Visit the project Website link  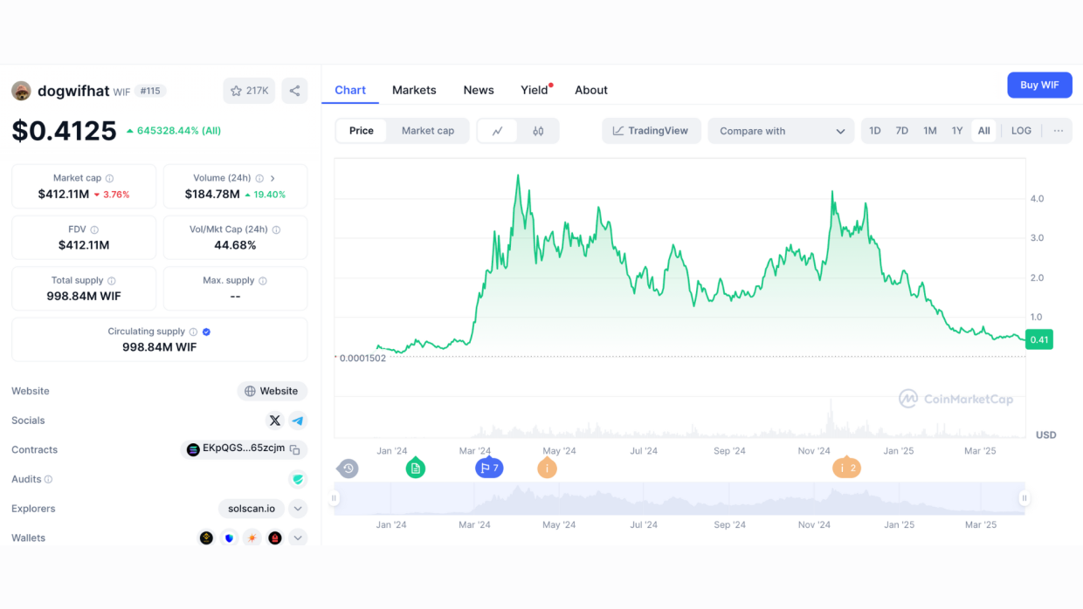[x=272, y=391]
